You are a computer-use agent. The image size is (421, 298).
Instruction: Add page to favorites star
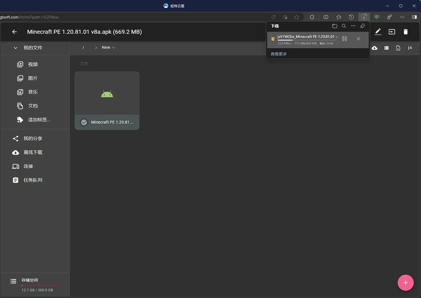click(x=297, y=17)
